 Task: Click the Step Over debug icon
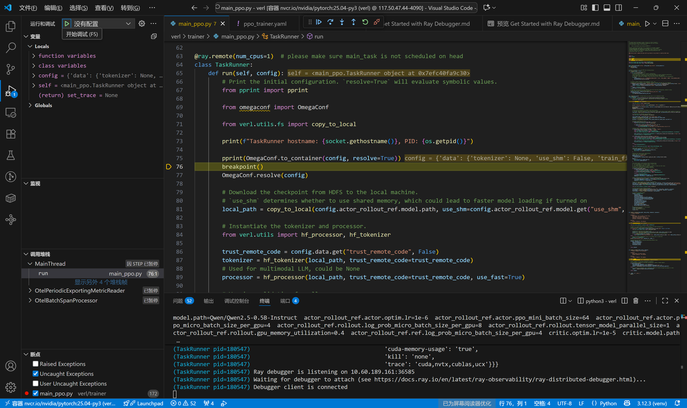(330, 23)
